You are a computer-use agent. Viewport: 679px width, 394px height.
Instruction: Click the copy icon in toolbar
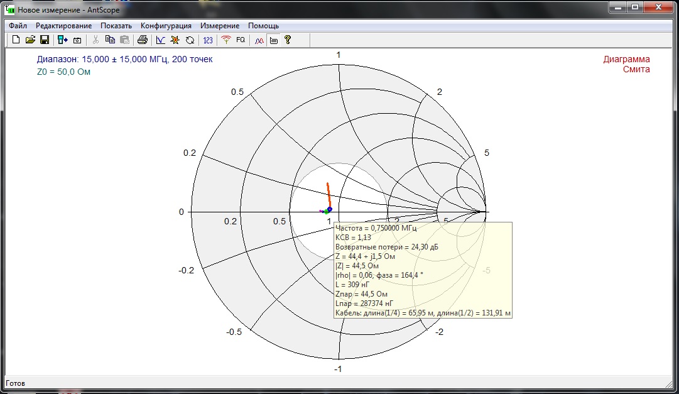110,40
